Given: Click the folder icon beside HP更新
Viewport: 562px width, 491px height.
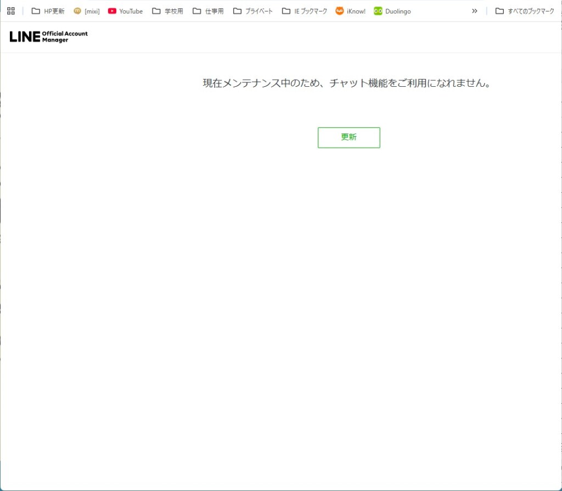Looking at the screenshot, I should point(36,11).
